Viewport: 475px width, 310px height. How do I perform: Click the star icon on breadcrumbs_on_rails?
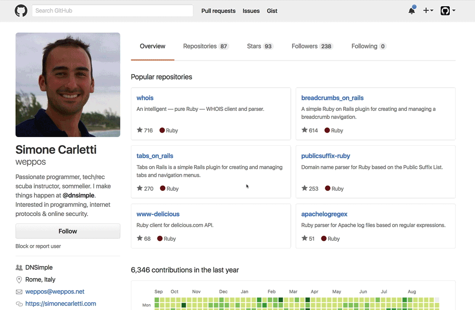click(x=304, y=130)
